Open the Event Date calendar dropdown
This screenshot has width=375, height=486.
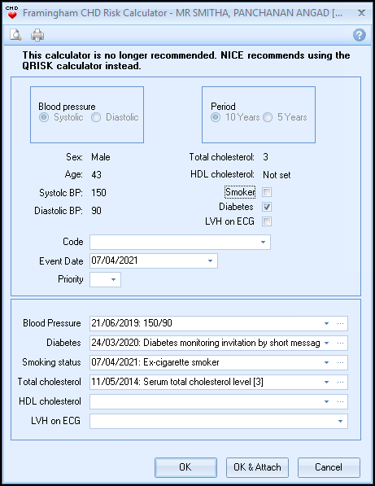pos(210,261)
